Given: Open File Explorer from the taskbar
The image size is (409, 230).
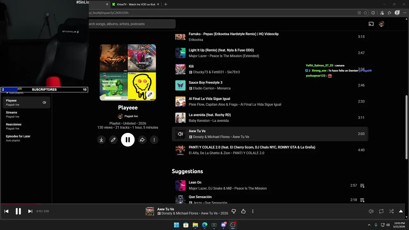Looking at the screenshot, I should [x=195, y=225].
